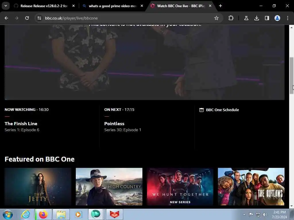Switch to Release v128.0.2-2 tab
The width and height of the screenshot is (294, 220).
[x=44, y=6]
